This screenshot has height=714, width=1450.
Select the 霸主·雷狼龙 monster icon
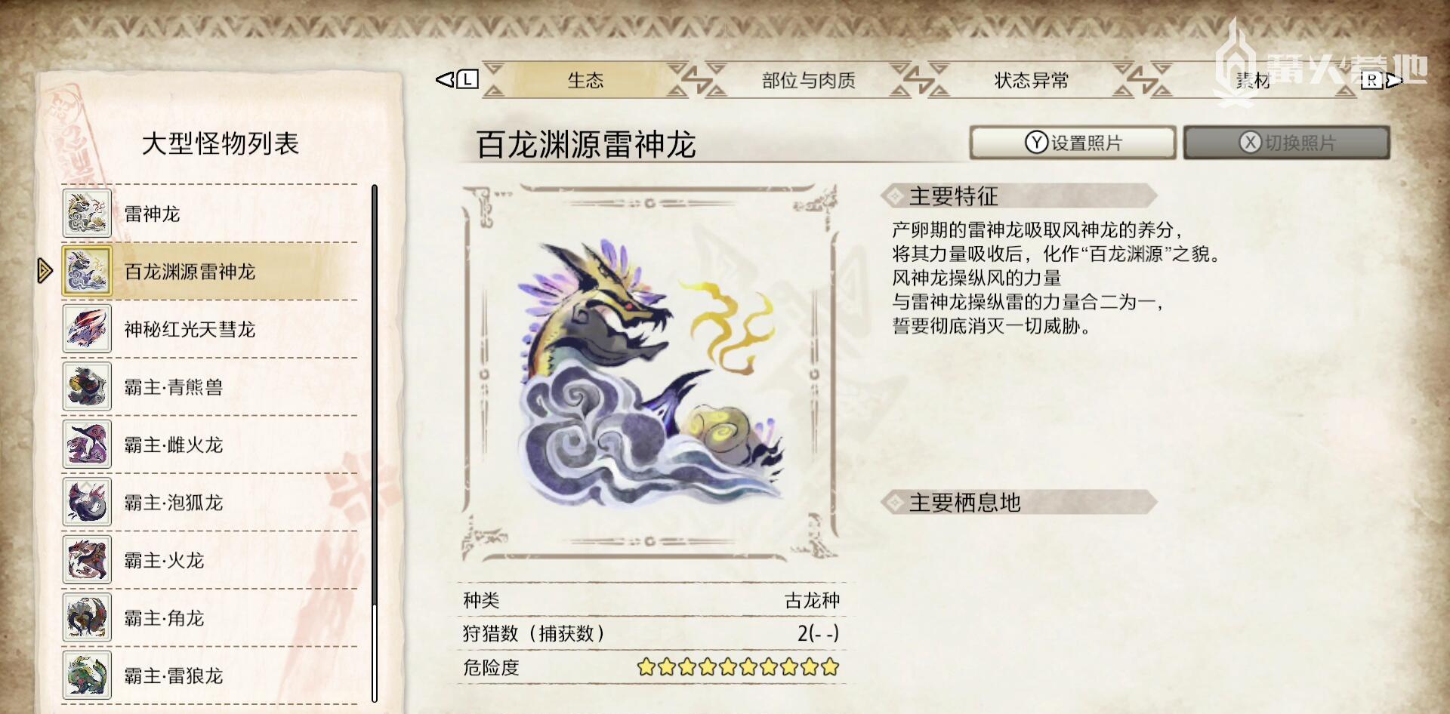87,676
